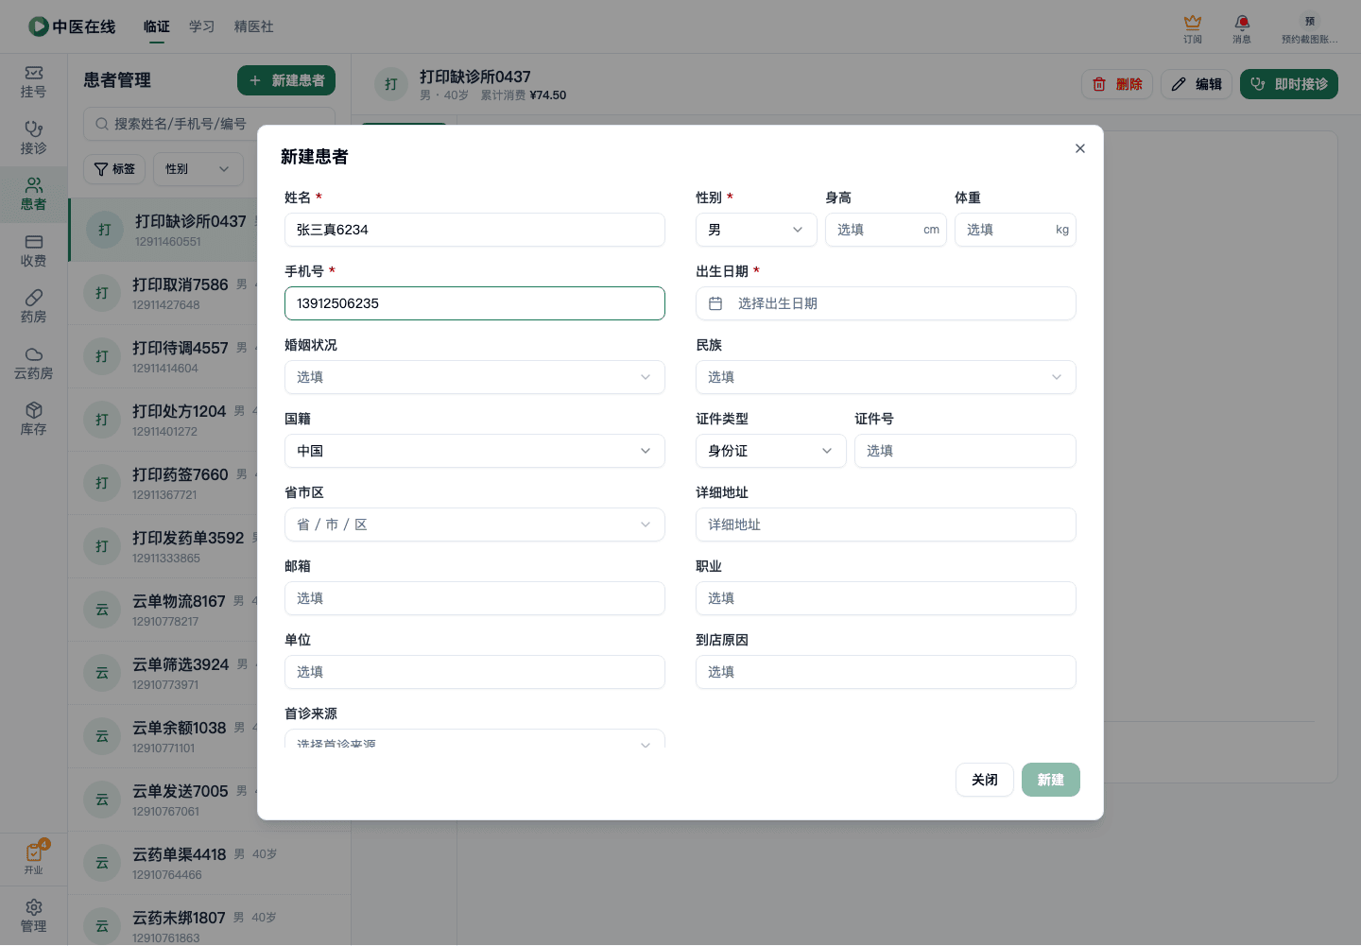Viewport: 1361px width, 946px height.
Task: Click the trash 删除 button
Action: pos(1117,84)
